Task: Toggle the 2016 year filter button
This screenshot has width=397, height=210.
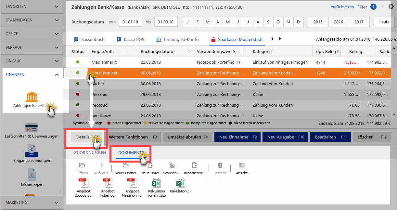Action: 339,22
